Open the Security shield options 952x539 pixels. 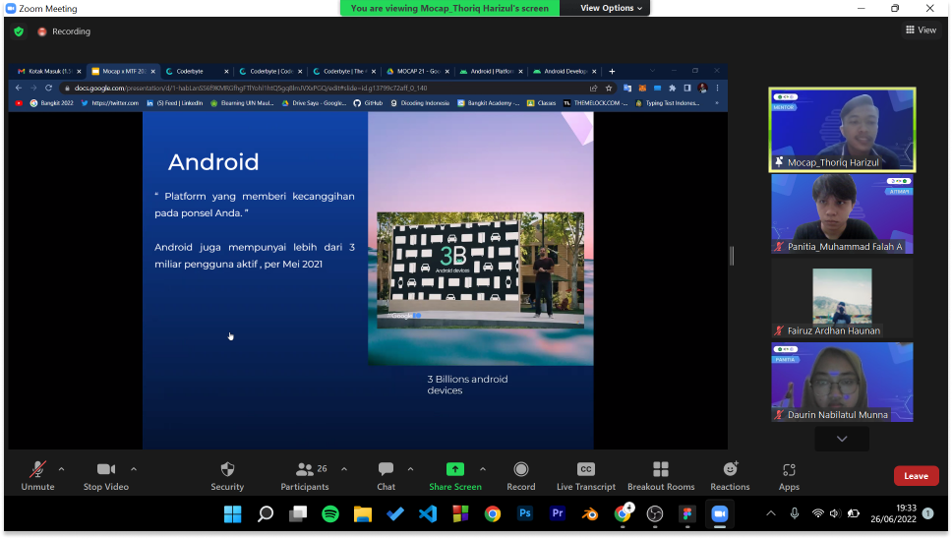point(227,476)
